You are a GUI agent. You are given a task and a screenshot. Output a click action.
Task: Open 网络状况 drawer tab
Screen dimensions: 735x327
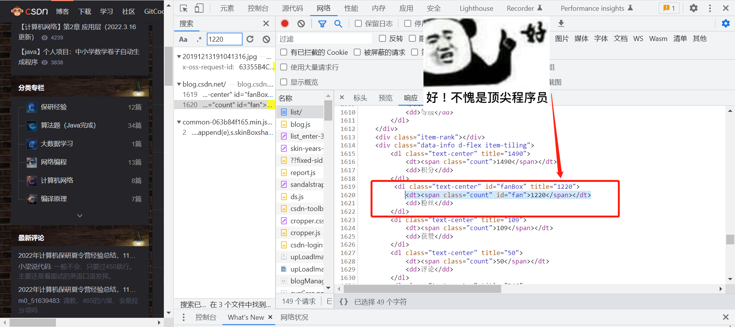294,317
